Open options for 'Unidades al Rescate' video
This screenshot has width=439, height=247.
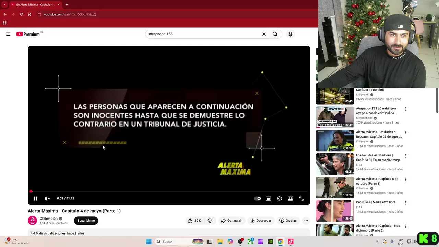406,132
